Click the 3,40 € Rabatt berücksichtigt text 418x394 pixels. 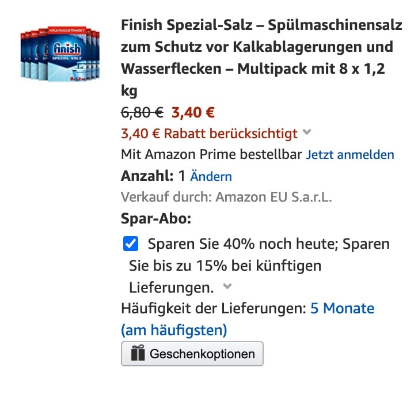(x=209, y=134)
